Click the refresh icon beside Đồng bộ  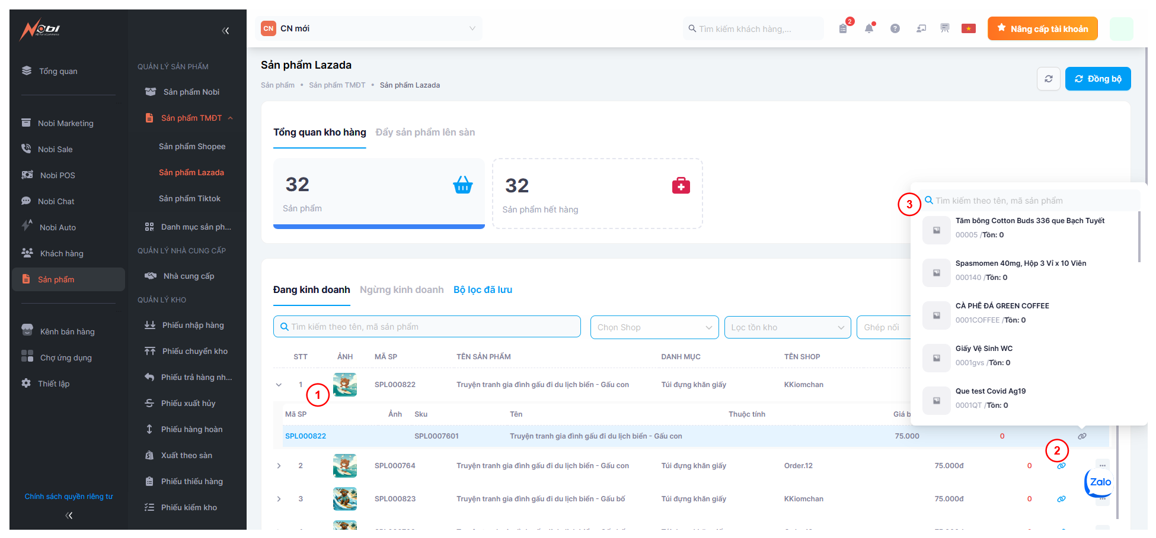pos(1049,79)
